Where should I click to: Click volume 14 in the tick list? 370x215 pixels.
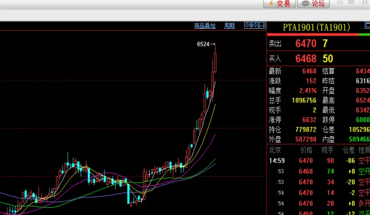[330, 193]
